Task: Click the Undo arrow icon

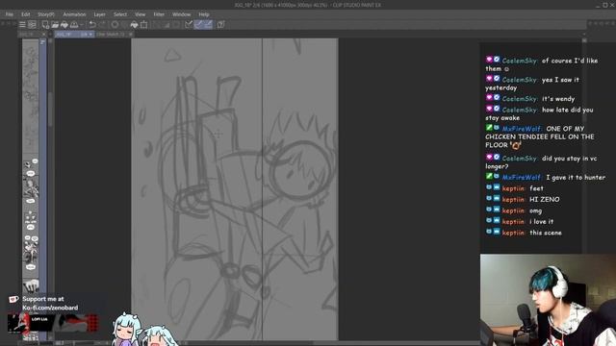Action: pyautogui.click(x=92, y=25)
